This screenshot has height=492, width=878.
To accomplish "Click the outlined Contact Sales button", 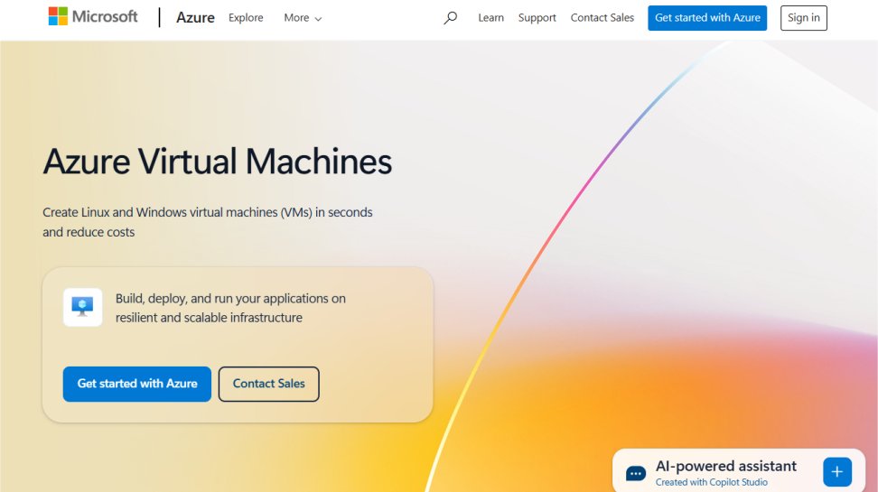I will pyautogui.click(x=269, y=384).
